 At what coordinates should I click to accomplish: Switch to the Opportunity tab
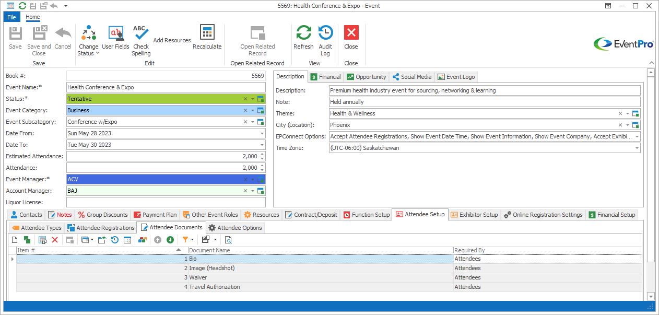[367, 77]
